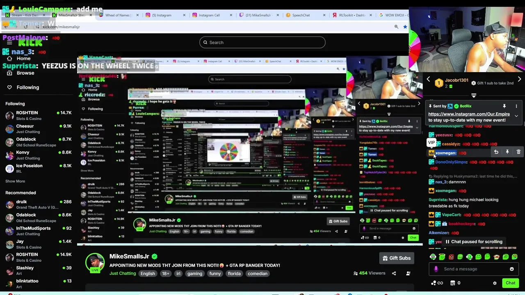
Task: Reload the page with the refresh icon
Action: (x=25, y=27)
